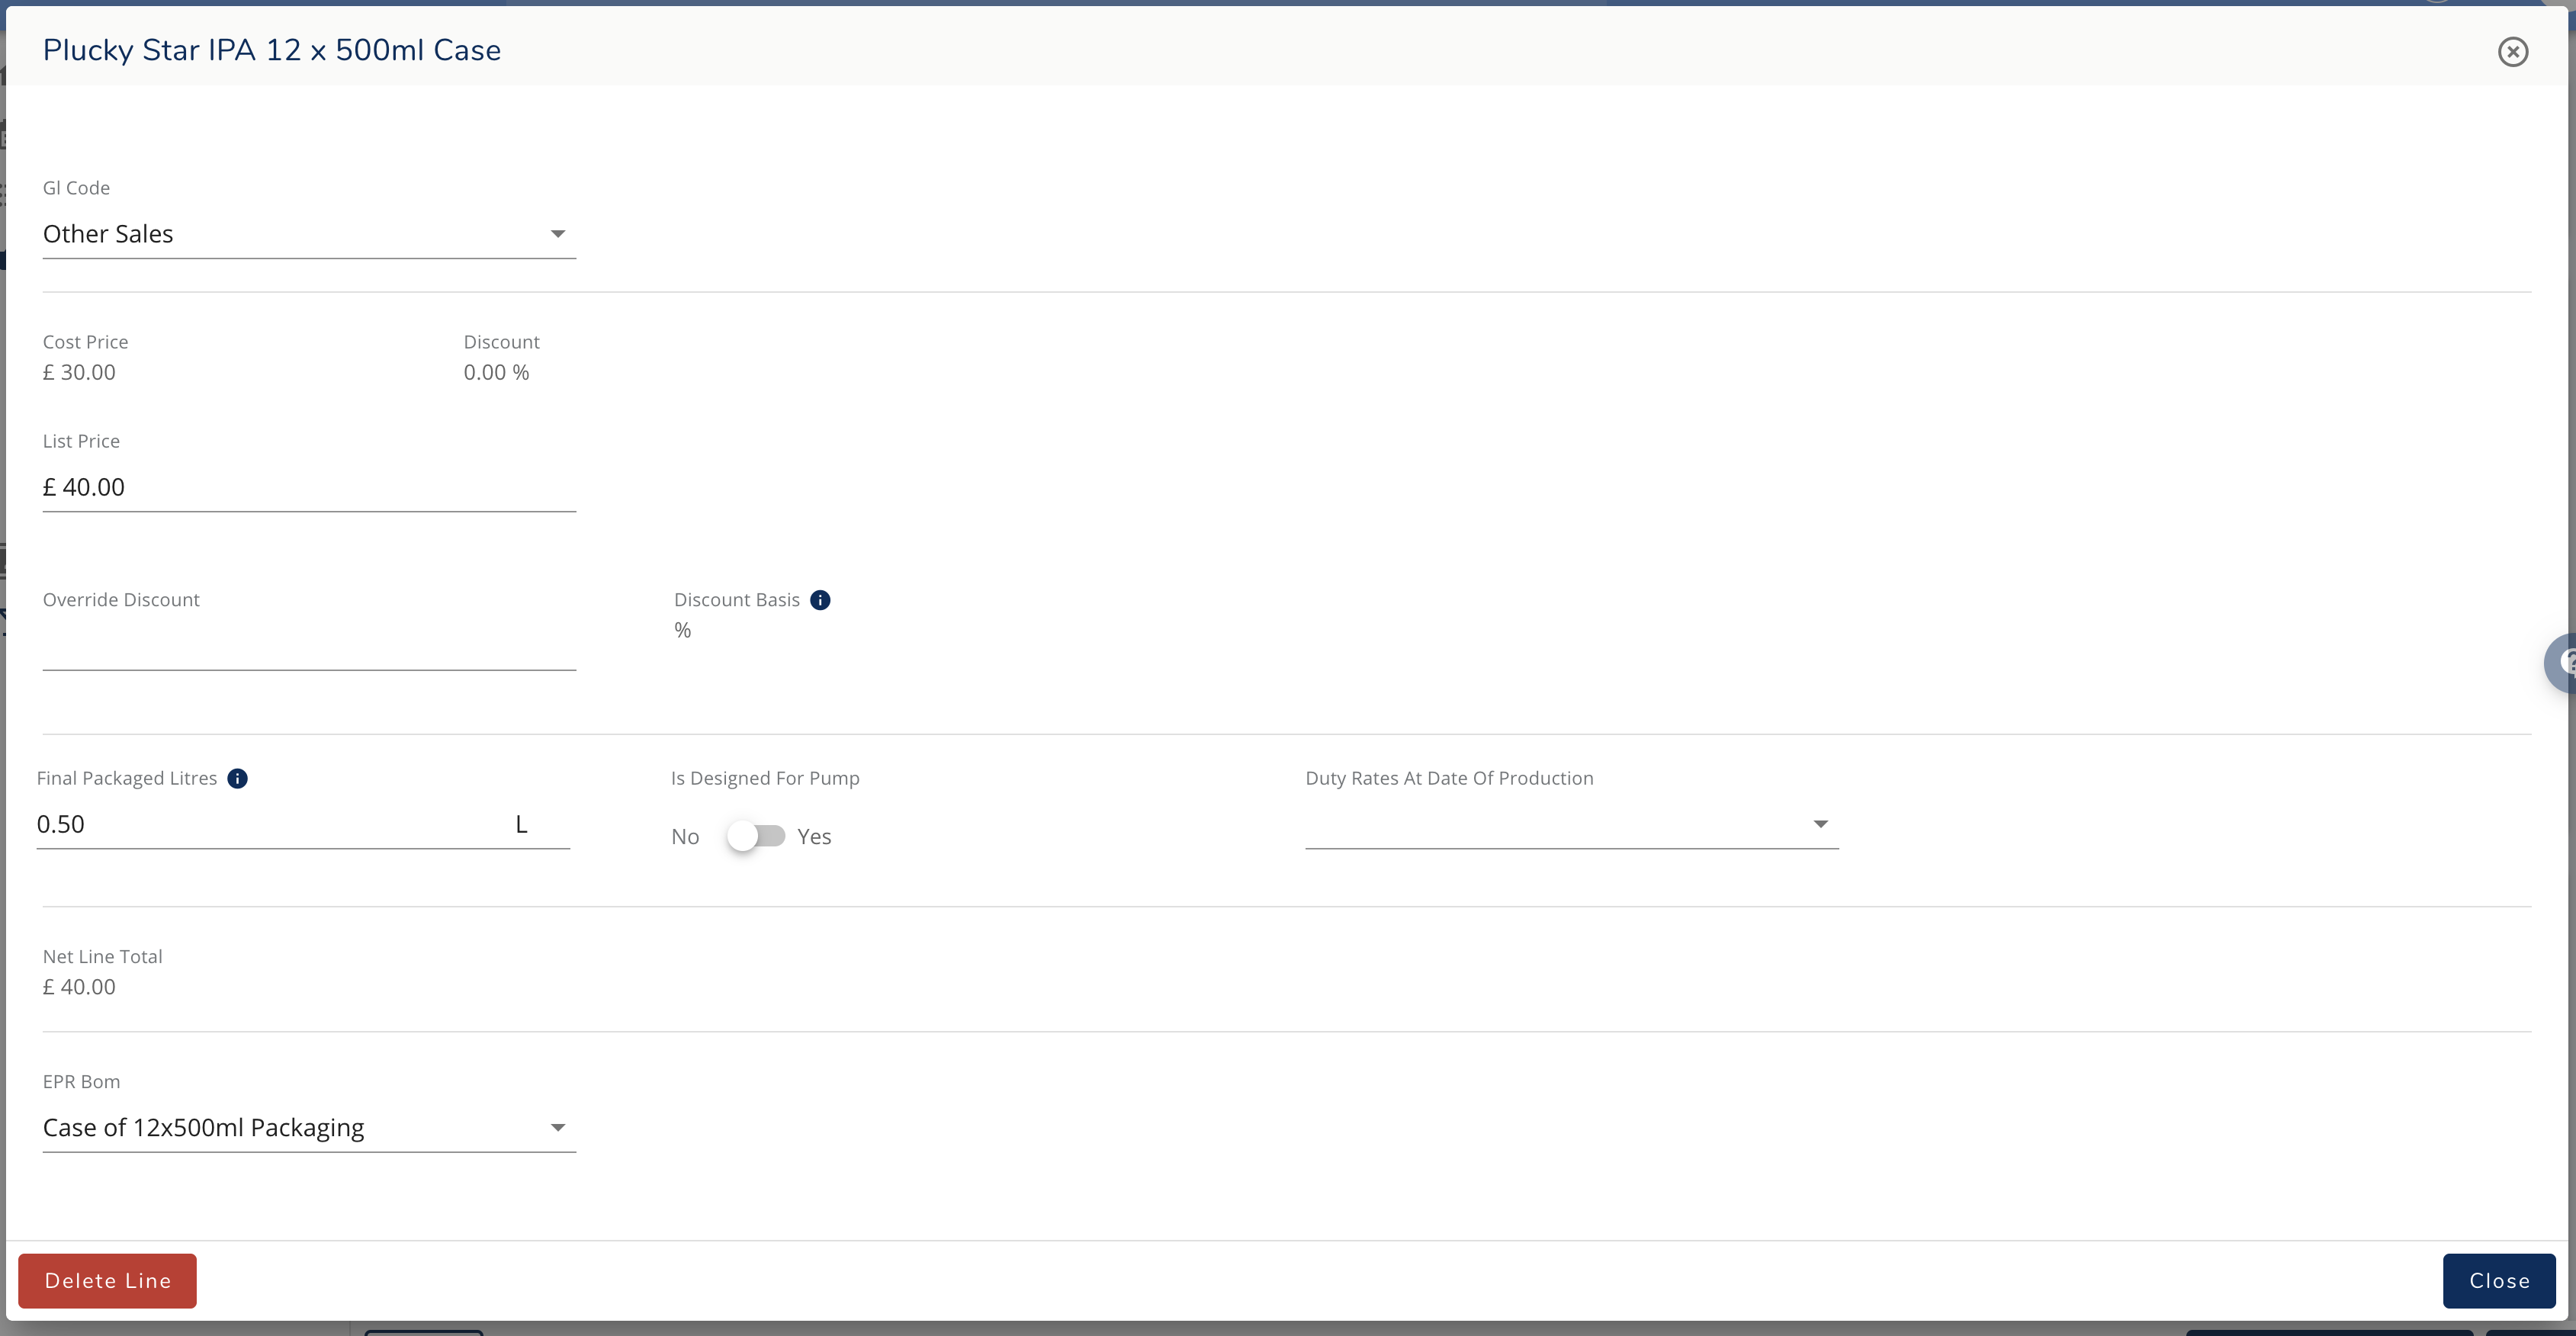The image size is (2576, 1336).
Task: Dismiss the dialog using the circular X icon
Action: pyautogui.click(x=2513, y=51)
